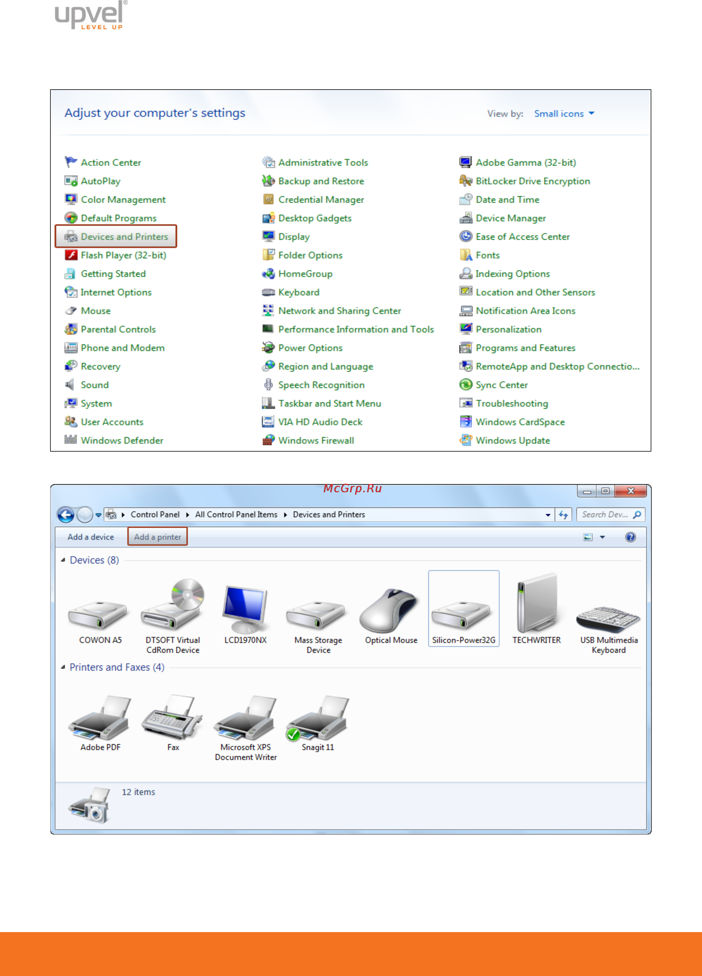Open the AutoPlay icon
702x976 pixels.
[x=70, y=181]
